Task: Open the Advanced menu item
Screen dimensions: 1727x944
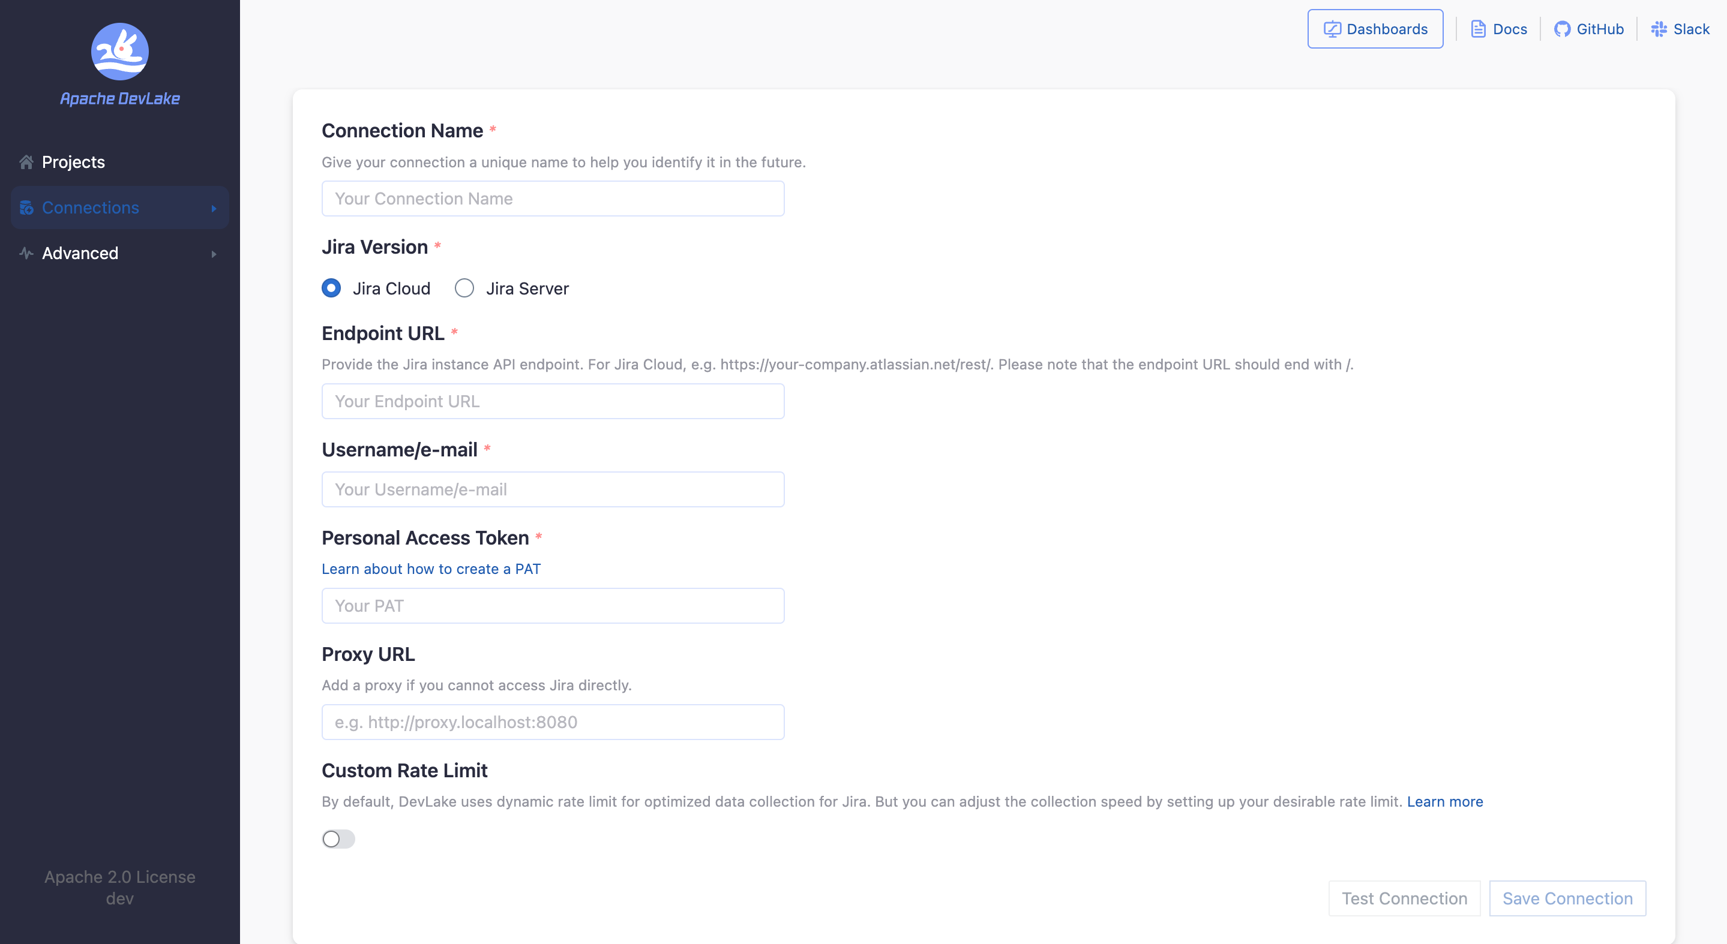Action: coord(80,253)
